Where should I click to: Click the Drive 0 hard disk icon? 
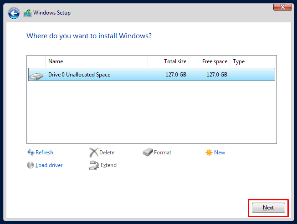pyautogui.click(x=36, y=76)
